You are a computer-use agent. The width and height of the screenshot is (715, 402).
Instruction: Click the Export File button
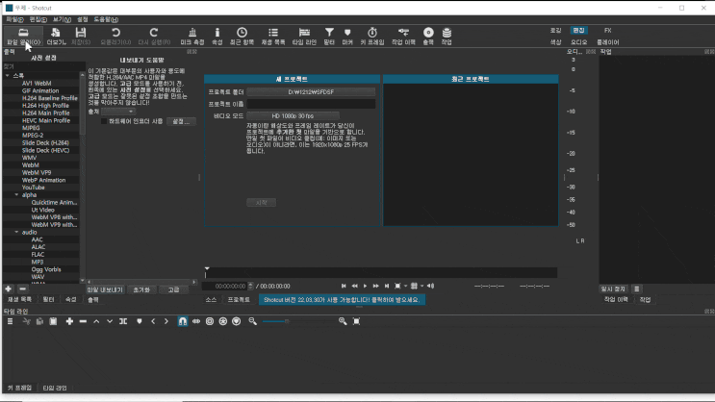pos(105,289)
